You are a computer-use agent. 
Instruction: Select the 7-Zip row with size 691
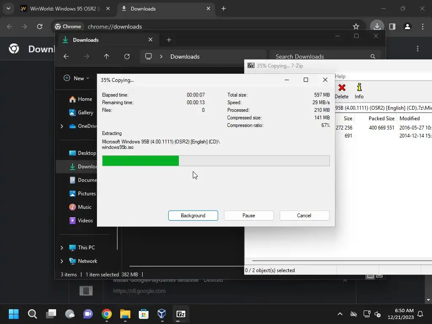pyautogui.click(x=383, y=135)
